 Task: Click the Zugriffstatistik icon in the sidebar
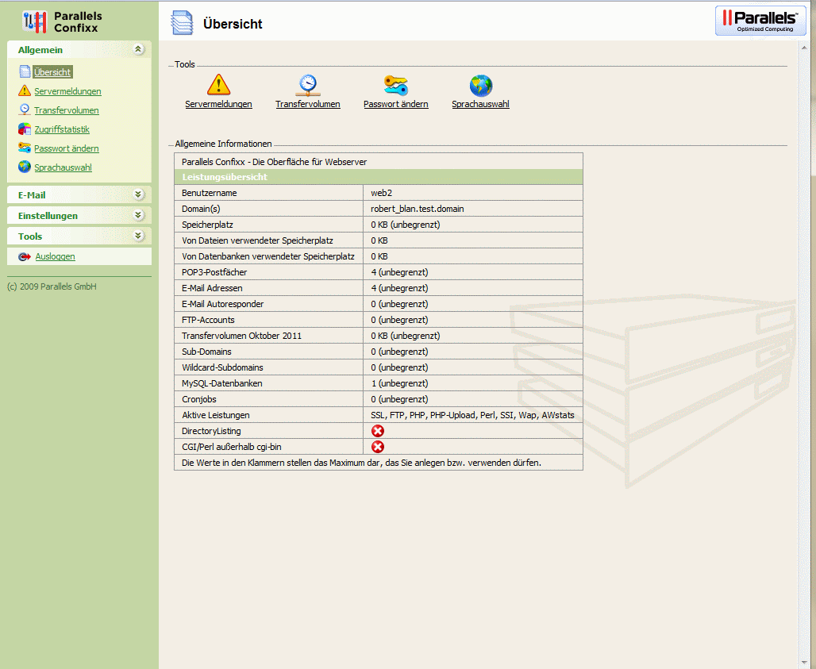pos(25,129)
